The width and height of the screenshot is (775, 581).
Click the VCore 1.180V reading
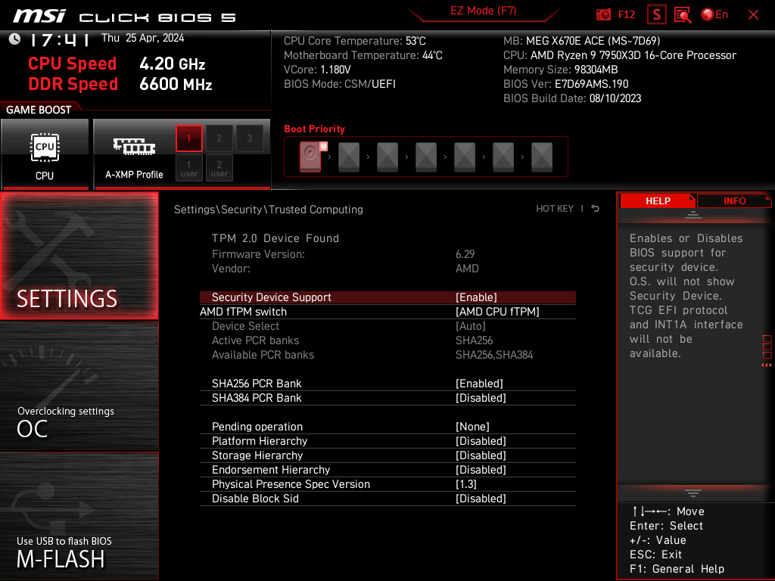click(x=317, y=70)
